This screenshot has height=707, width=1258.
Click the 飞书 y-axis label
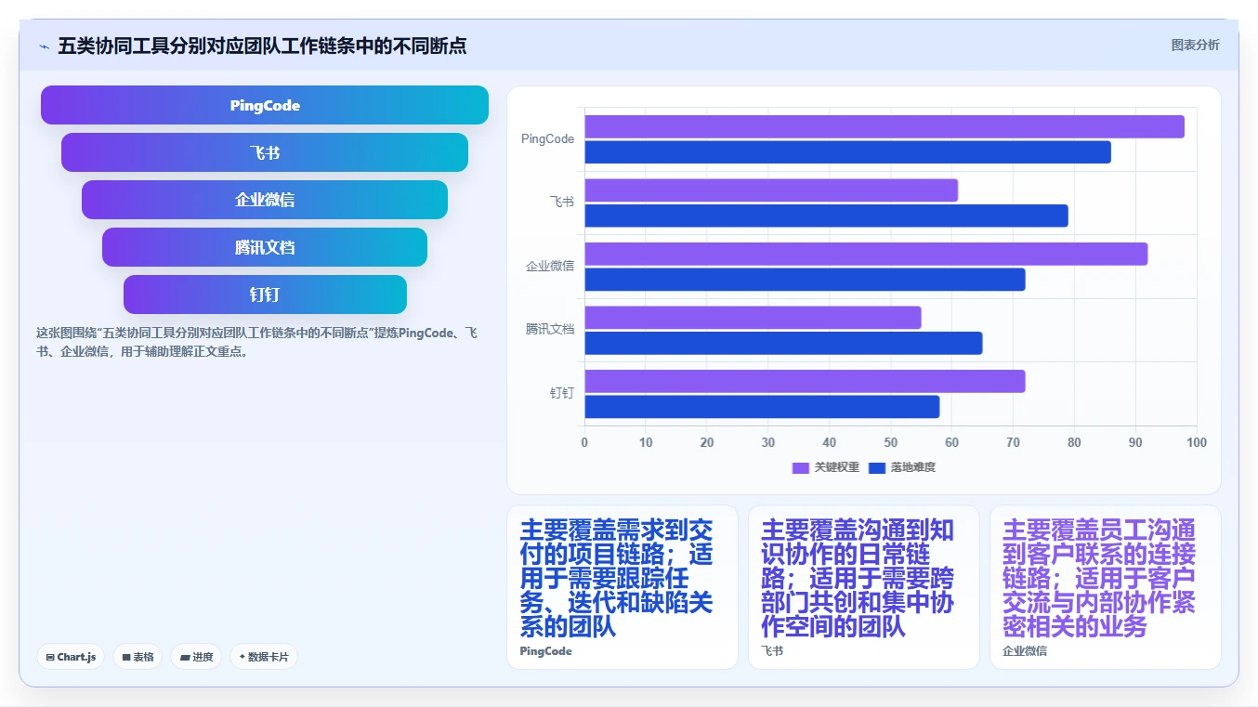[561, 202]
